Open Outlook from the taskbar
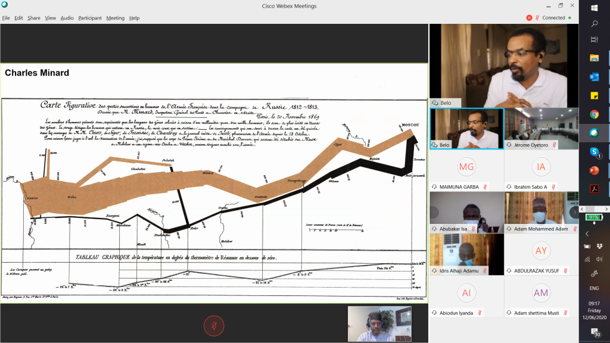Viewport: 610px width, 343px height. coord(594,77)
